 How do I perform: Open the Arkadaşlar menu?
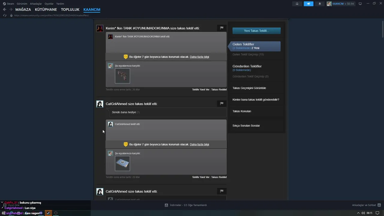[36, 4]
